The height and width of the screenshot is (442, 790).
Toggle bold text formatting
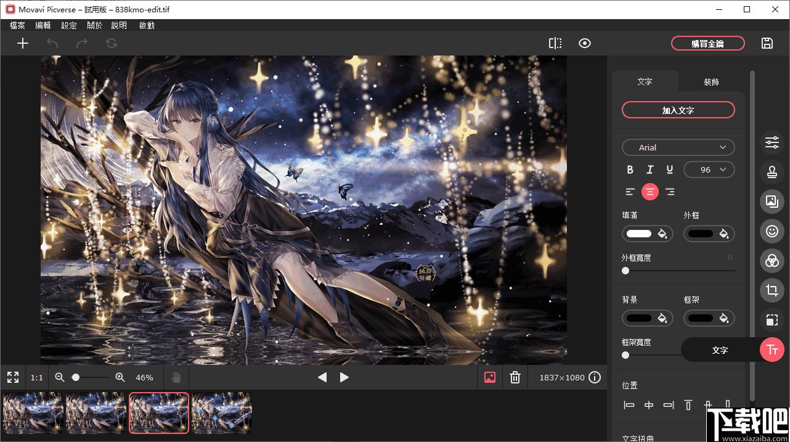click(x=630, y=170)
